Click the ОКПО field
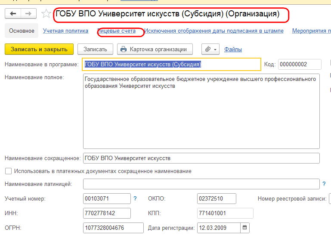 (x=217, y=198)
